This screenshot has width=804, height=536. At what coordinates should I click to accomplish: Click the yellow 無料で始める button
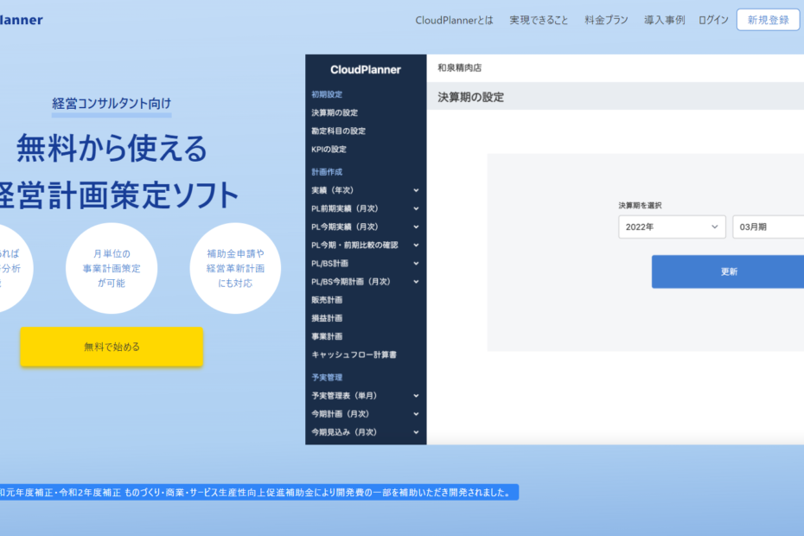[x=112, y=347]
